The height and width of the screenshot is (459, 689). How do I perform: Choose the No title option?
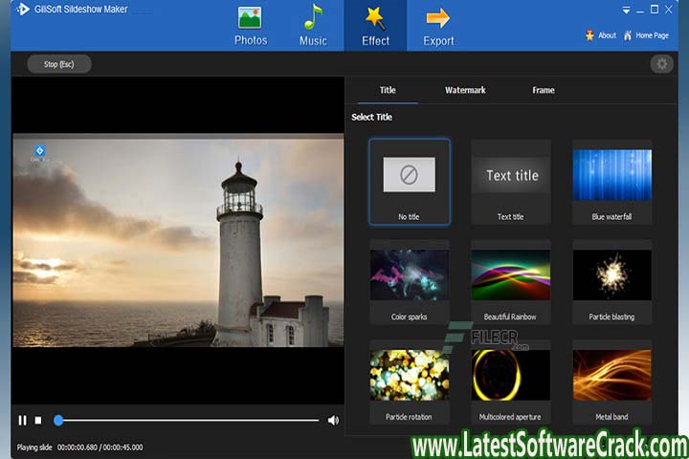point(409,182)
